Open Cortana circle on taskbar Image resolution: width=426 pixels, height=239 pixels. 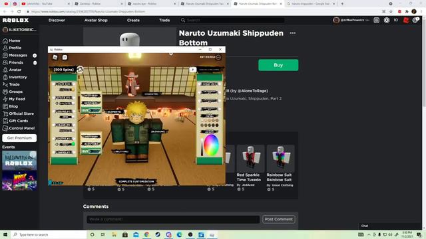tap(92, 234)
